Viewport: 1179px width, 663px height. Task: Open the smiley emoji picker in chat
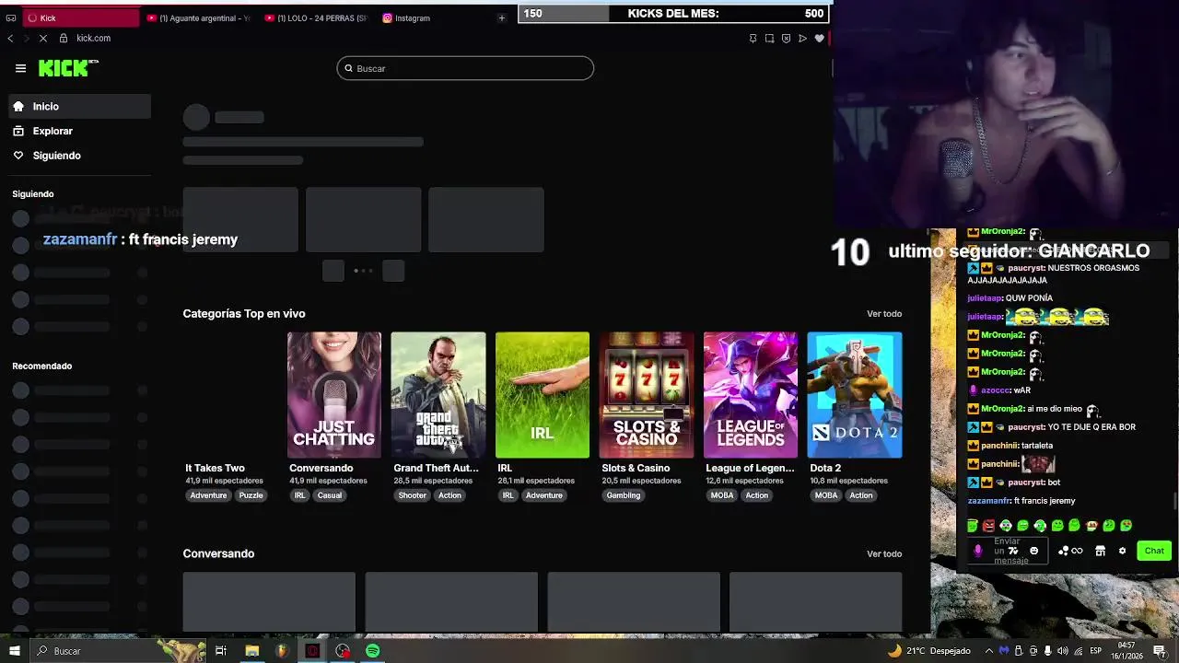click(x=1033, y=551)
